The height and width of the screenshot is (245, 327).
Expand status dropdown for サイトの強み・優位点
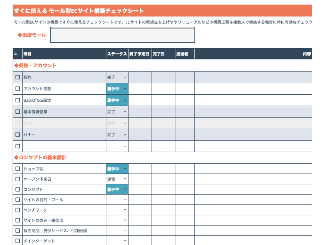pos(125,220)
